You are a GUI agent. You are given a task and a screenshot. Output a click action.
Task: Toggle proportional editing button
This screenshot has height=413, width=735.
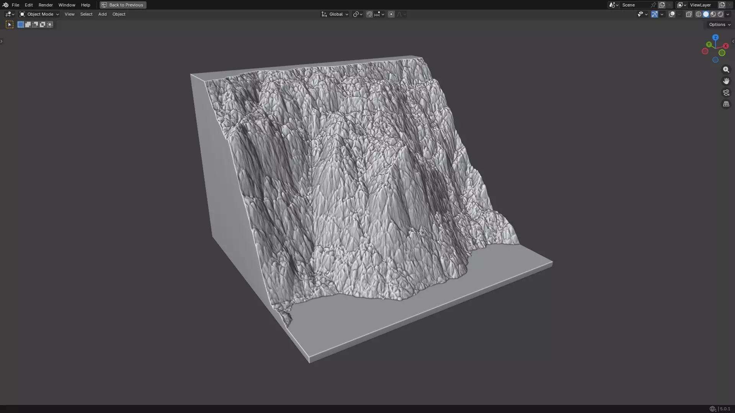pos(391,14)
